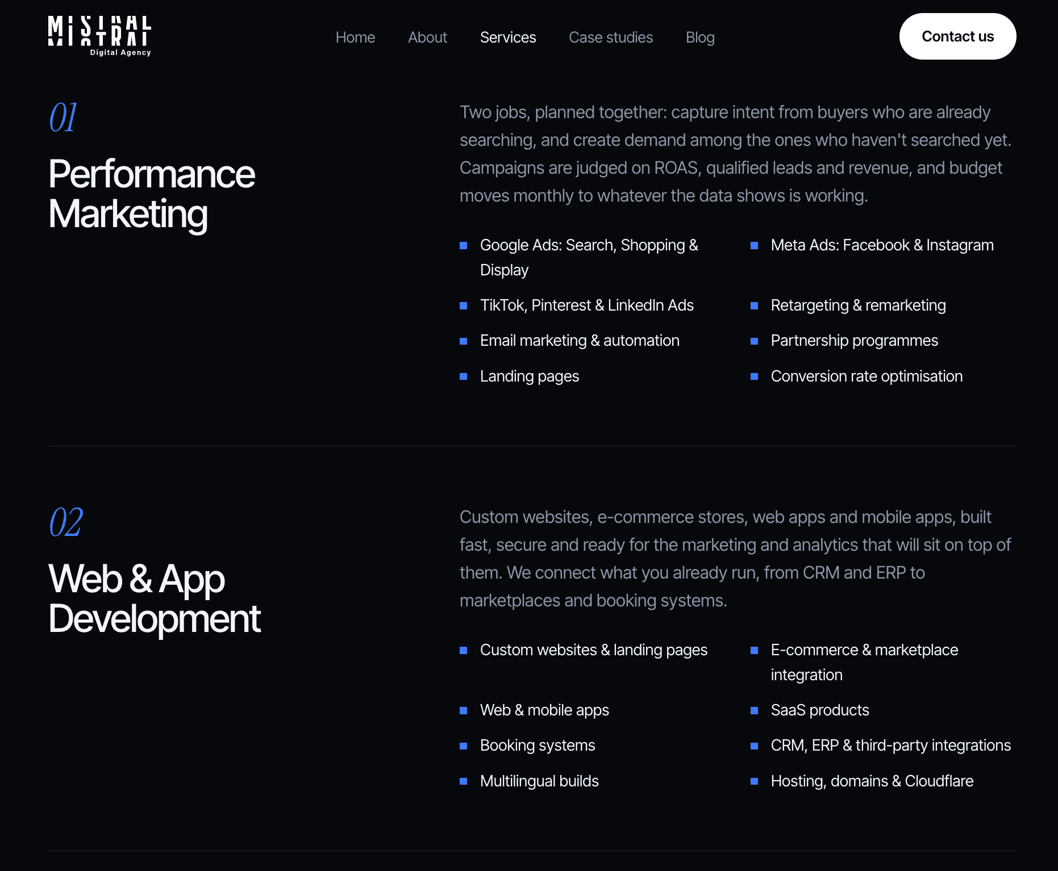
Task: Select 'Google Ads: Search, Shopping & Display' item
Action: click(x=589, y=257)
